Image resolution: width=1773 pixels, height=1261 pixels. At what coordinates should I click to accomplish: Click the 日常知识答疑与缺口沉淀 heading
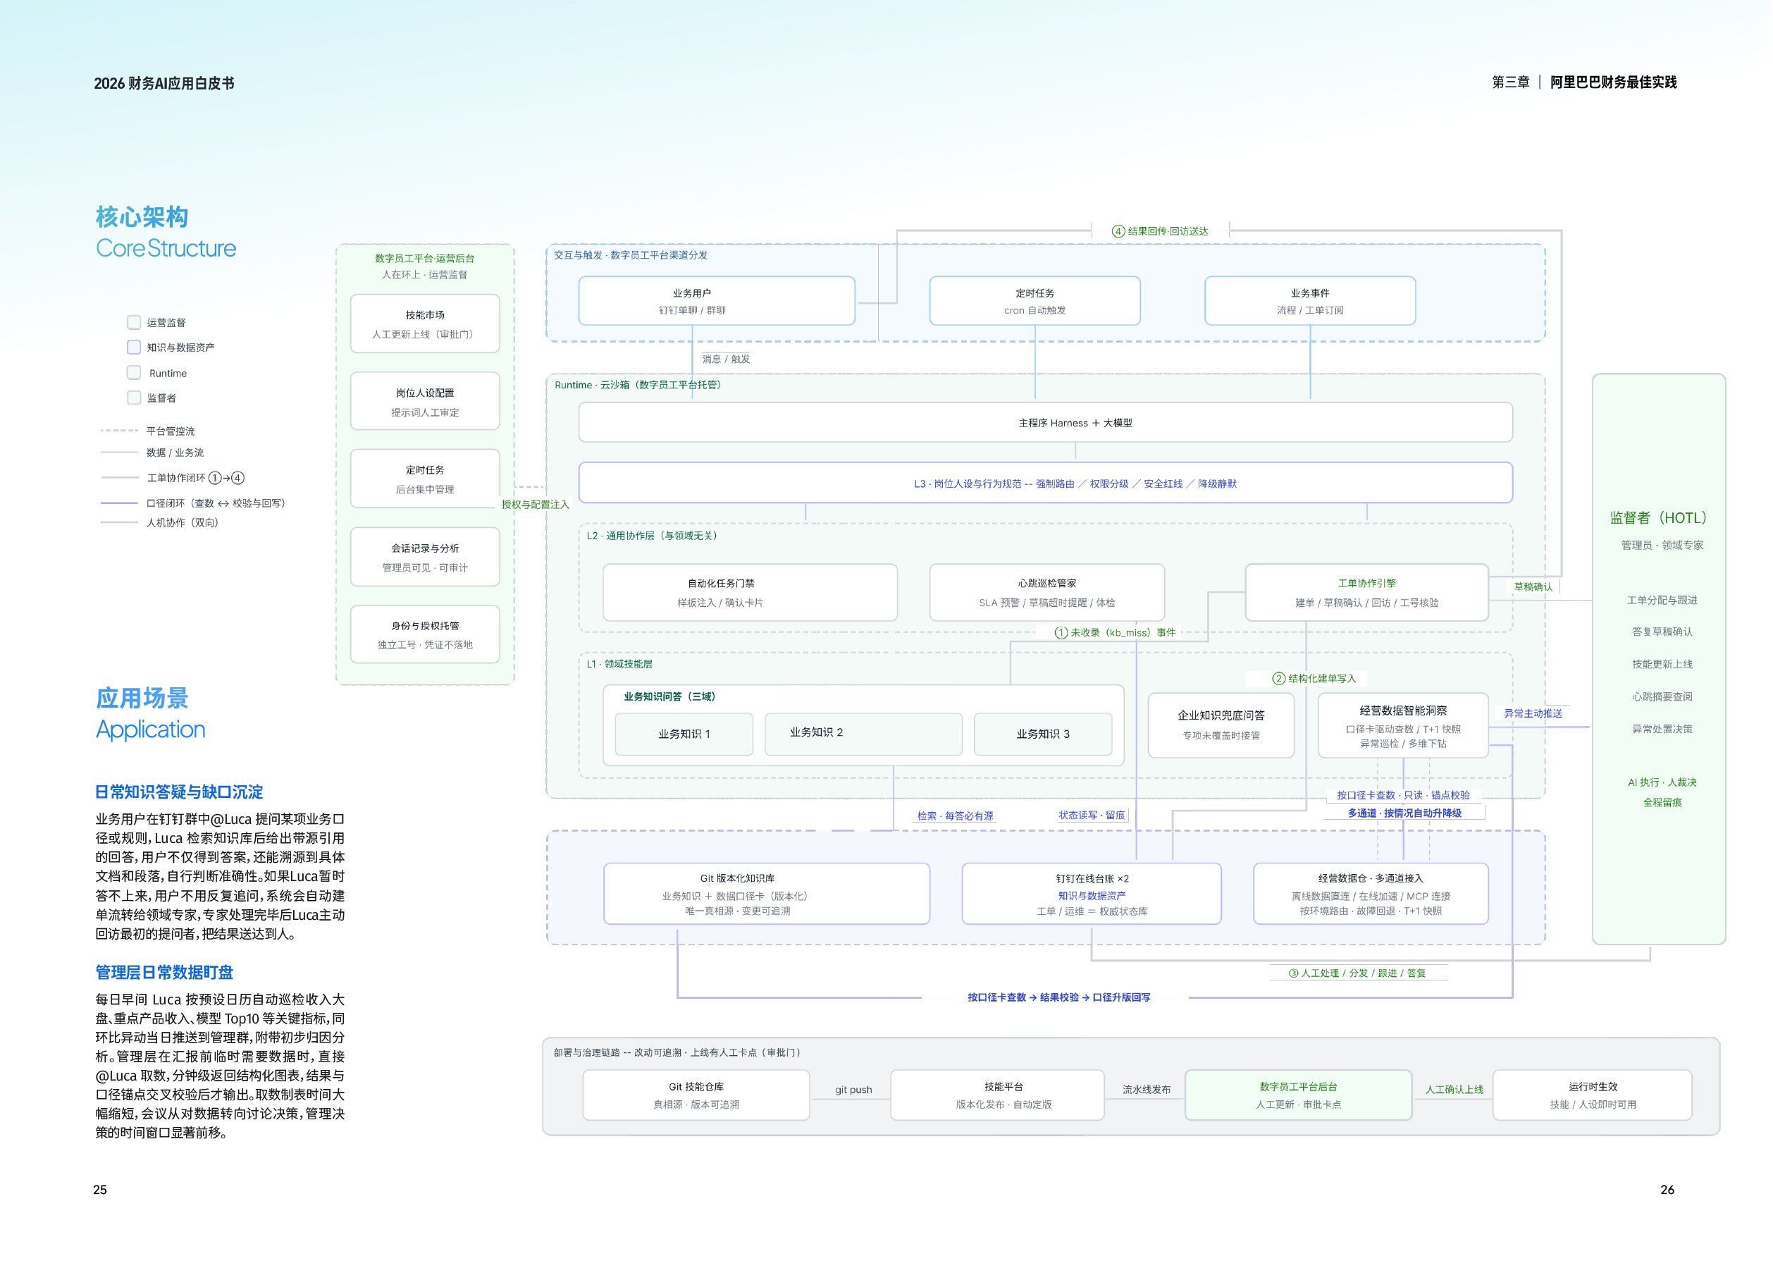(179, 792)
